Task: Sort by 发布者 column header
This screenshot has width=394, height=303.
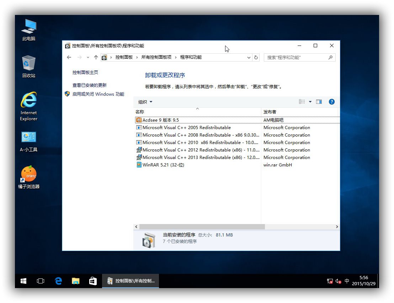Action: 299,112
